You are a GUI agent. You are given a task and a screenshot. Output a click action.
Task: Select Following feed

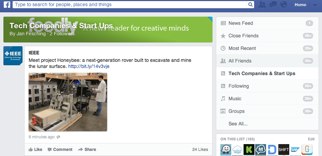[267, 86]
